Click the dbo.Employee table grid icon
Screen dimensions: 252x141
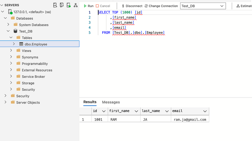21,44
